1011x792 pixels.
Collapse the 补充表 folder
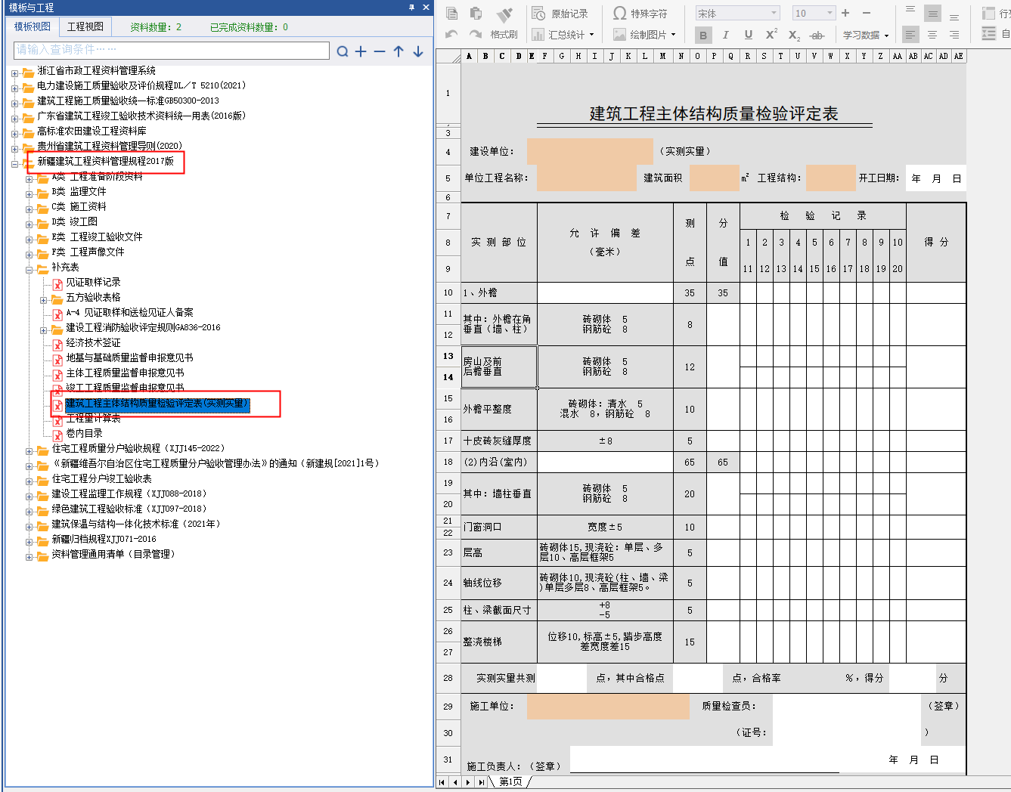click(29, 269)
